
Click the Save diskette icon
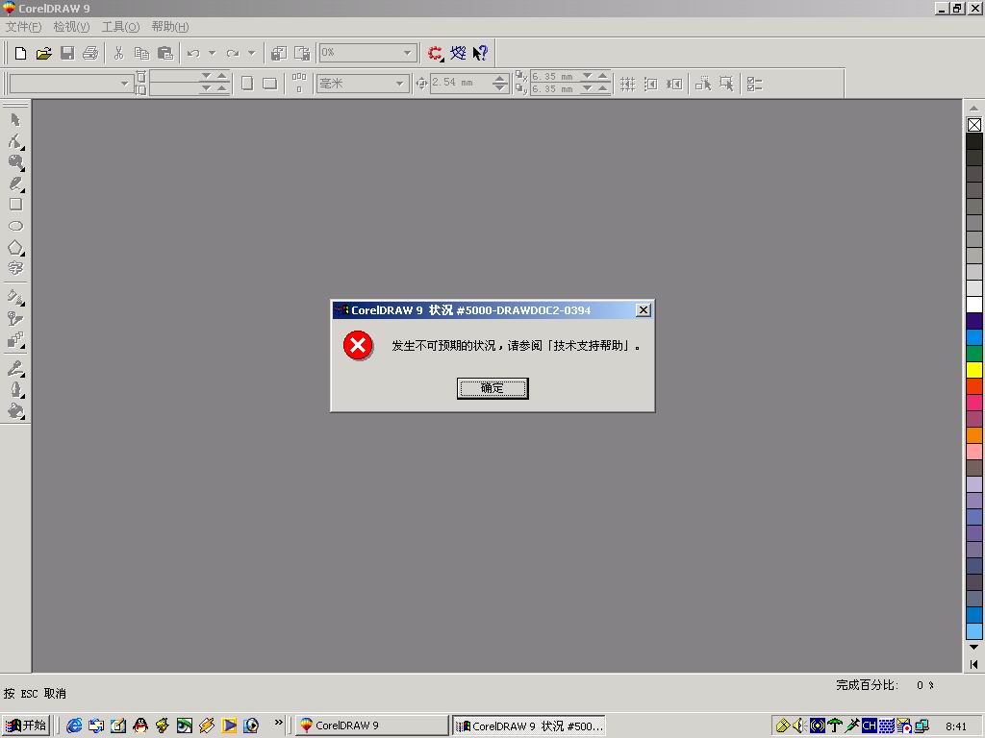point(67,54)
